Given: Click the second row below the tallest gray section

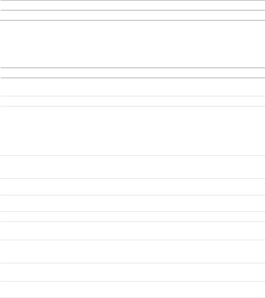Looking at the screenshot, I should pos(132,187).
